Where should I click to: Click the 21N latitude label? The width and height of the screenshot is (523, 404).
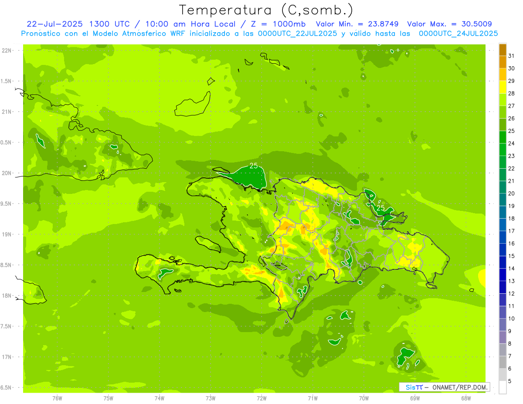tap(7, 112)
